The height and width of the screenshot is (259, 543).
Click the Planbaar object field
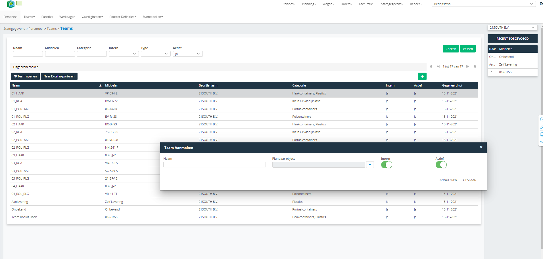coord(319,165)
